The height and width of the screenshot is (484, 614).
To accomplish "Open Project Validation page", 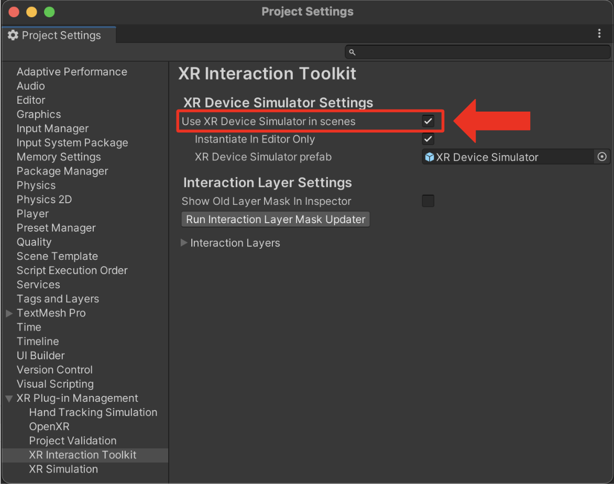I will (x=73, y=441).
